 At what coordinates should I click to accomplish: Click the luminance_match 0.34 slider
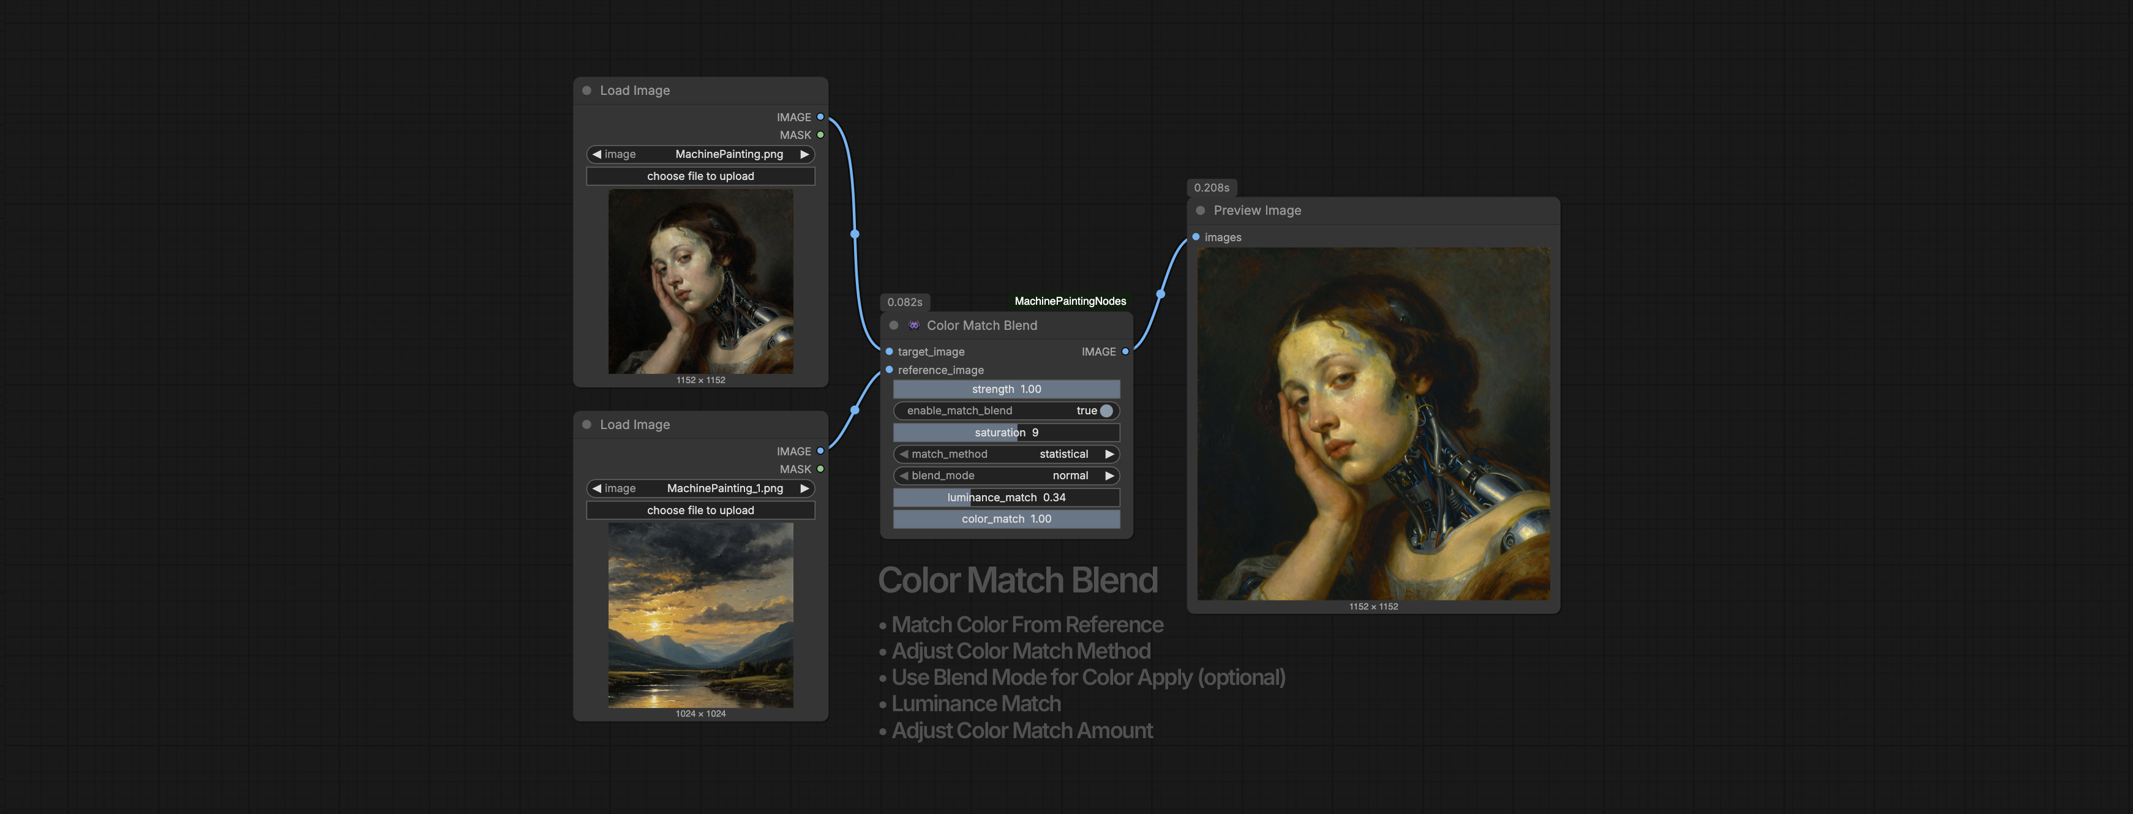(1006, 498)
